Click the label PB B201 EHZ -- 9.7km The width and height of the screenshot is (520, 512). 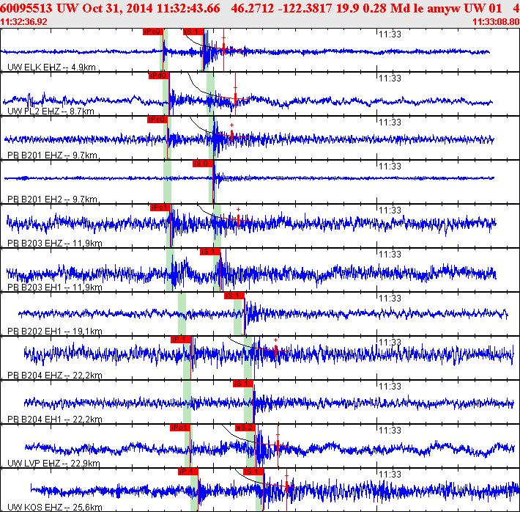[x=52, y=156]
